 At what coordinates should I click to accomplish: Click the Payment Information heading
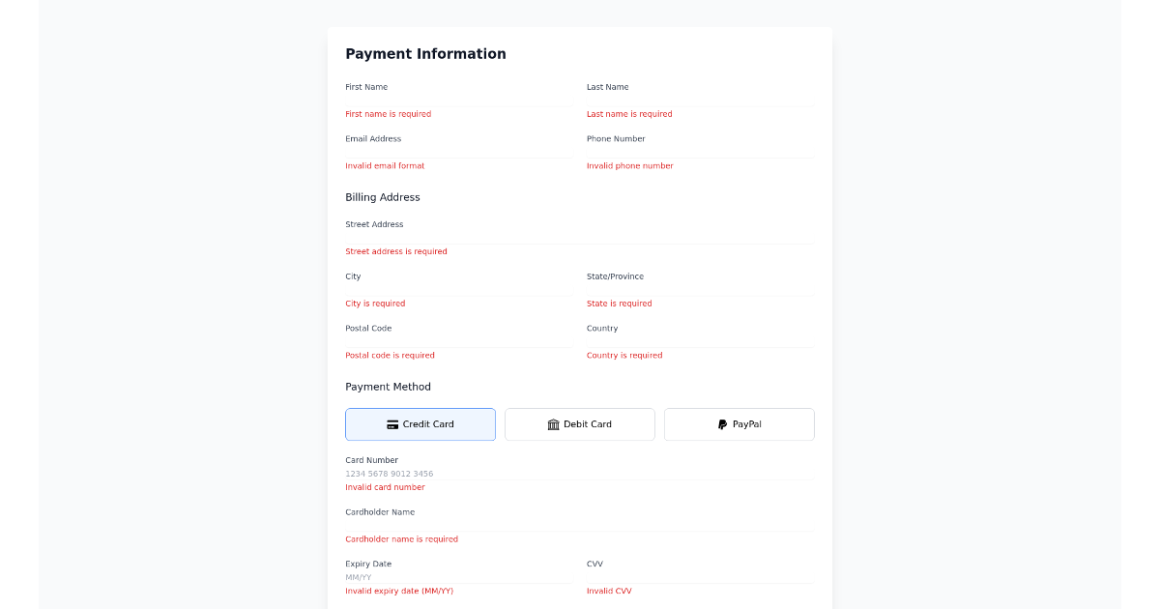pos(425,53)
